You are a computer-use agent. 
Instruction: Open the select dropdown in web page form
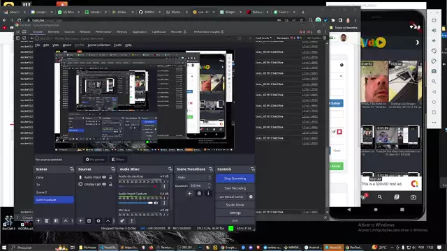(x=337, y=76)
